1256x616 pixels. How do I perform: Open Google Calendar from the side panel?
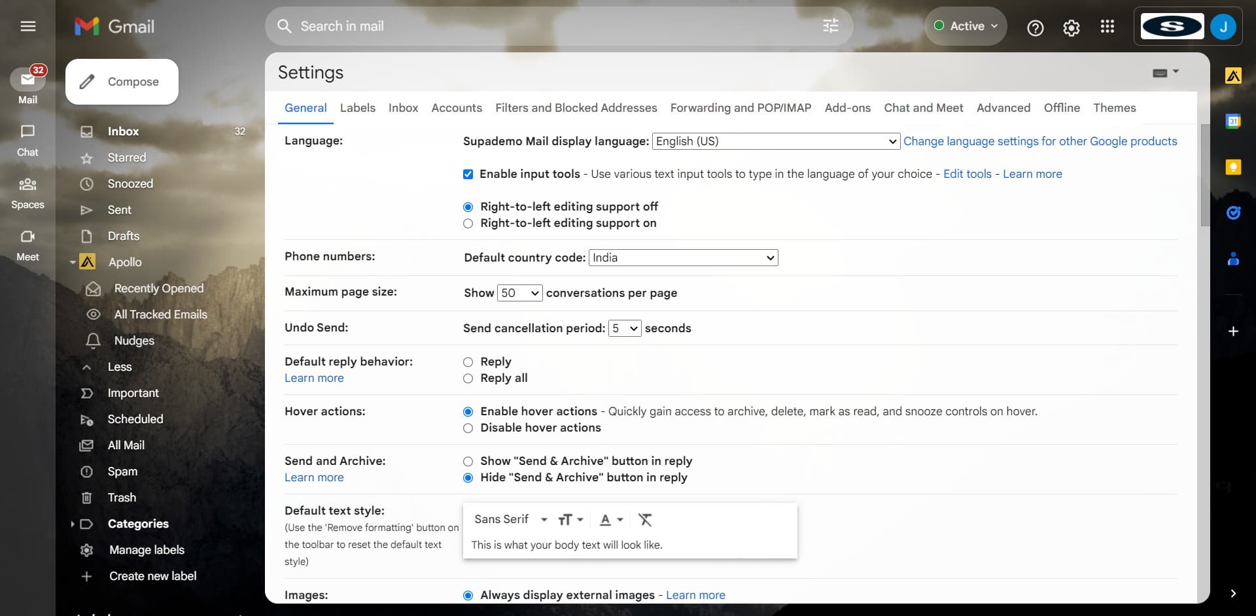pyautogui.click(x=1234, y=121)
